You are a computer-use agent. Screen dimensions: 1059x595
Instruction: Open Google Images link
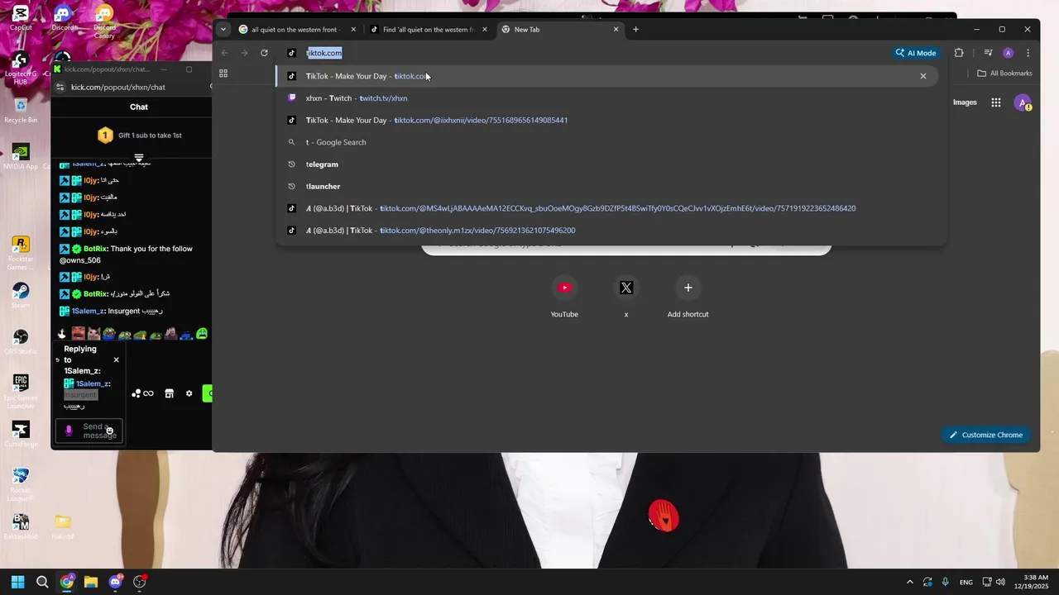(x=965, y=102)
